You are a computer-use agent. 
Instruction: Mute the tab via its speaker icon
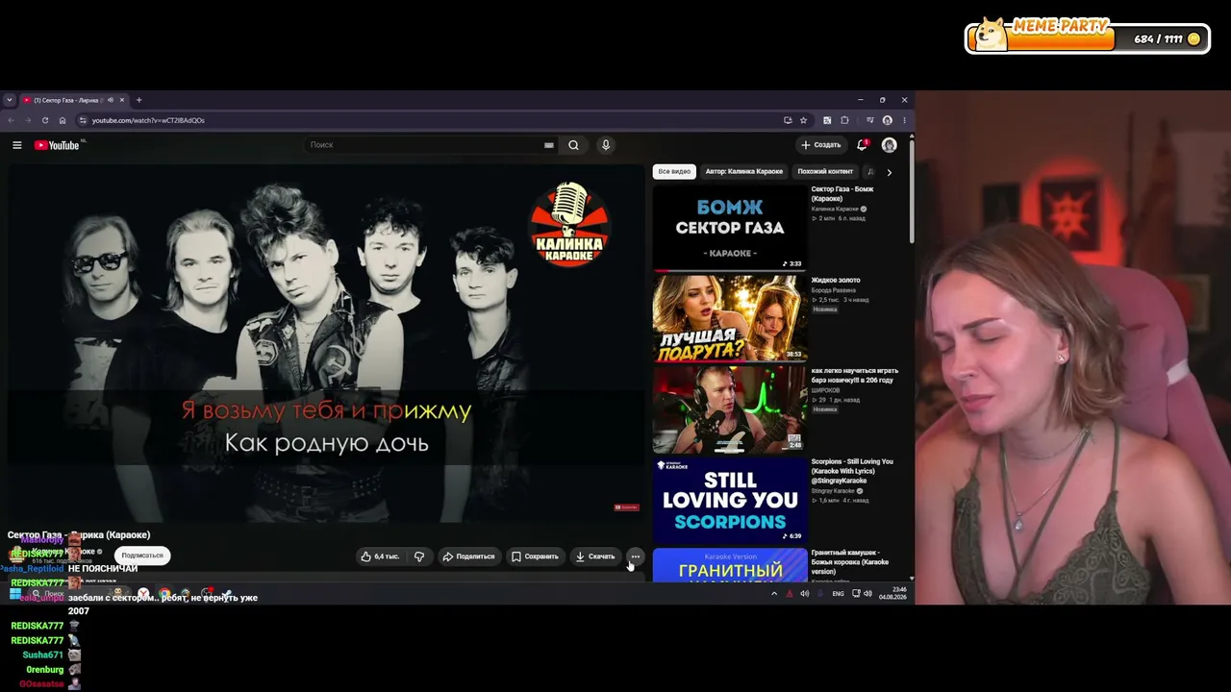click(111, 100)
